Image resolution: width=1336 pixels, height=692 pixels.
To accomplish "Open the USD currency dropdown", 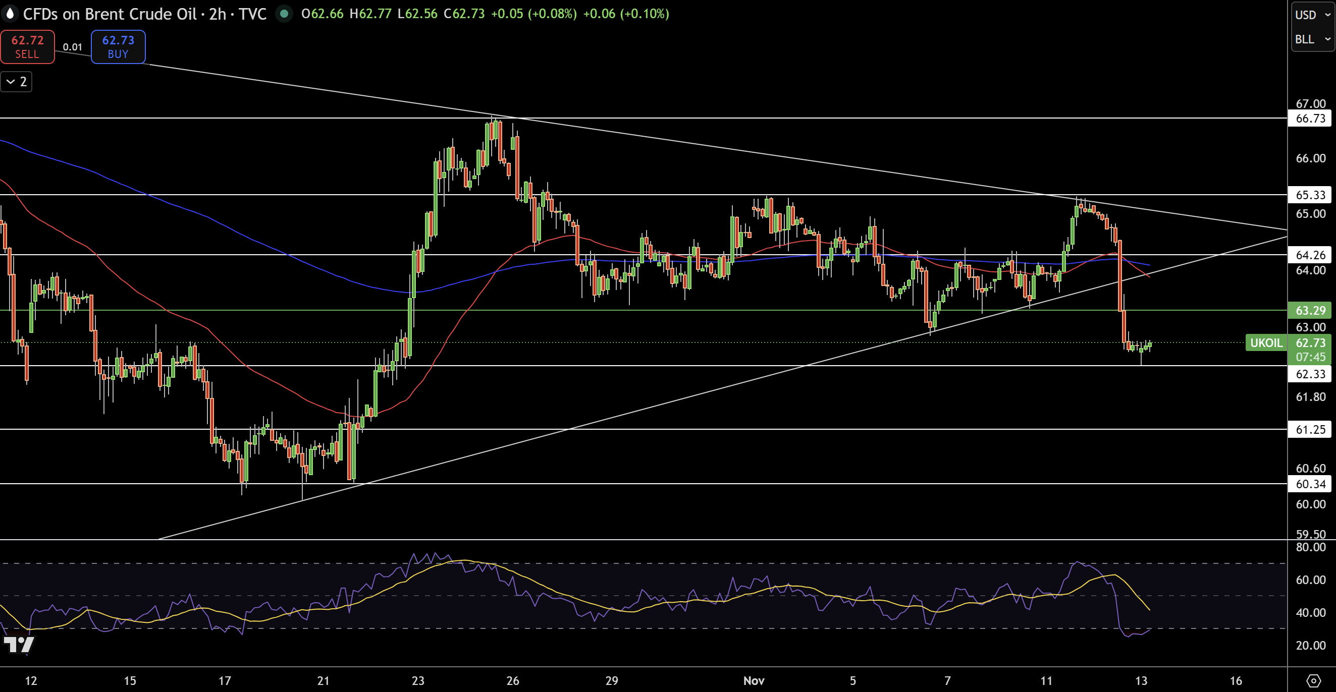I will (1311, 15).
